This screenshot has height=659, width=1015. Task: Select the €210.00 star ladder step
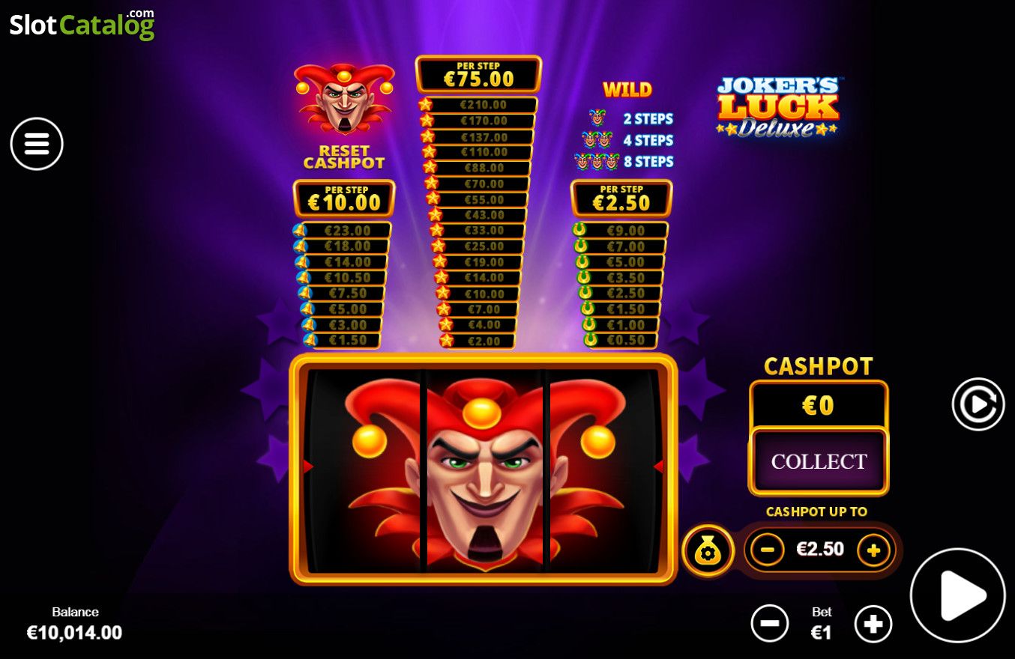click(x=478, y=105)
